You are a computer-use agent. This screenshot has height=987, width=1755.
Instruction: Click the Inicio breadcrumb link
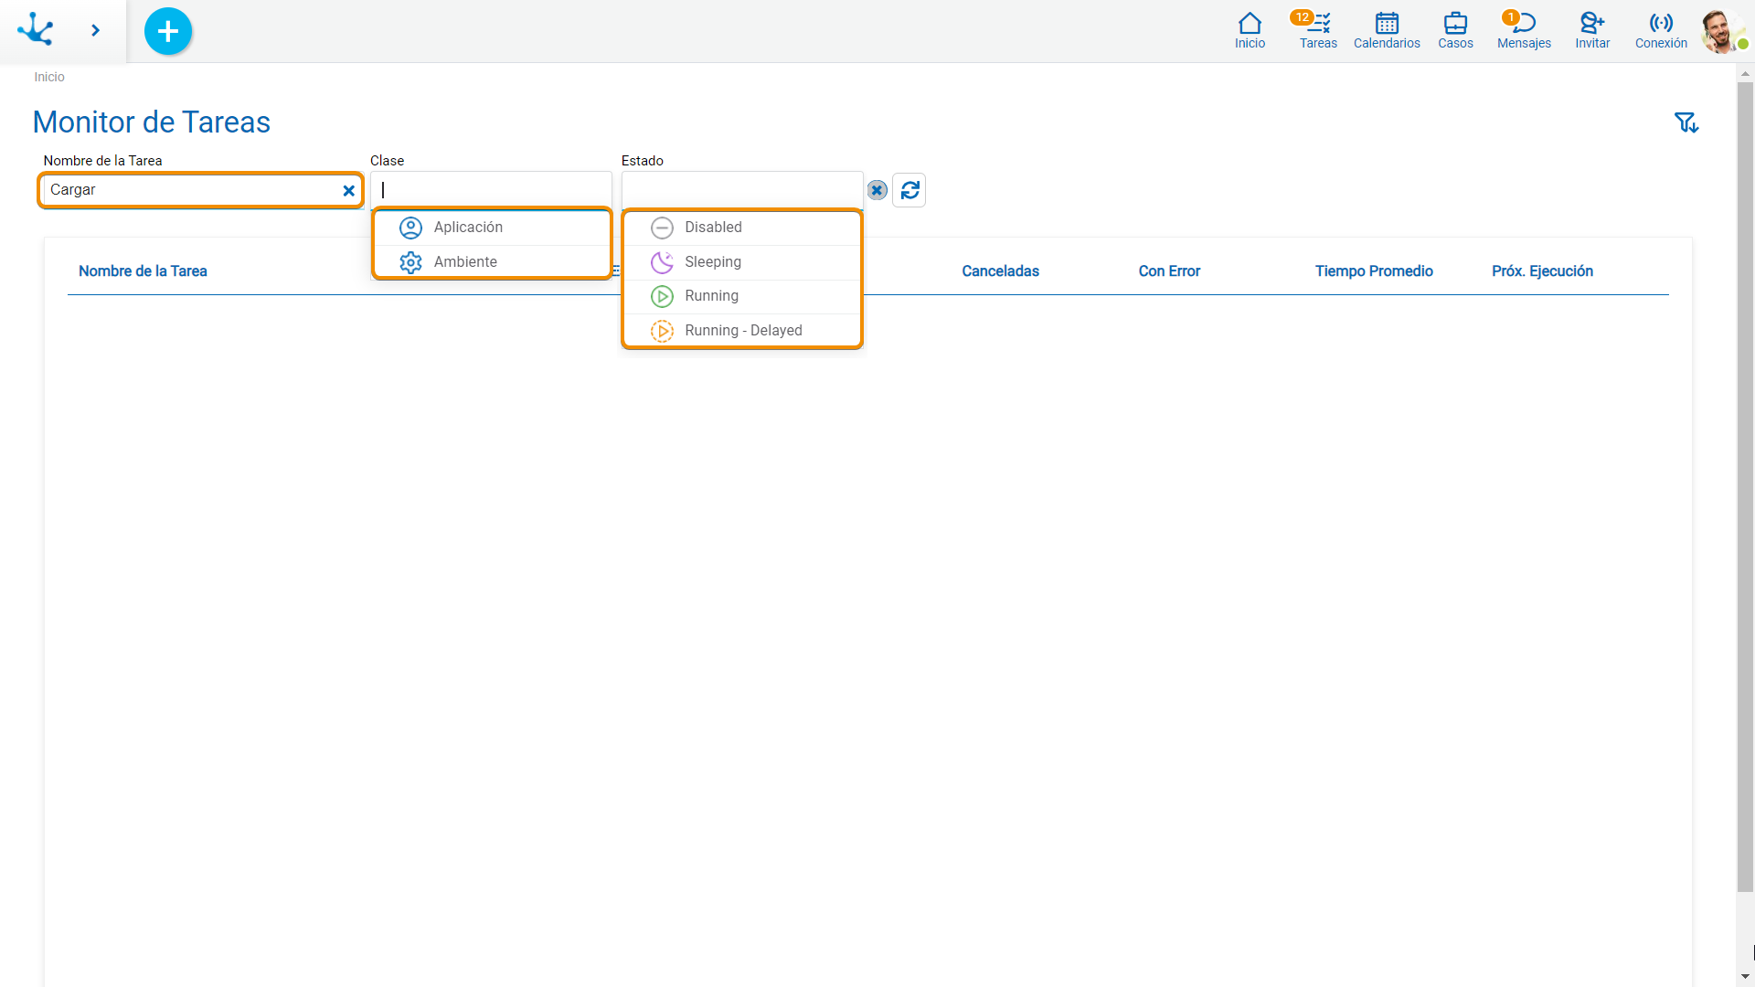49,77
